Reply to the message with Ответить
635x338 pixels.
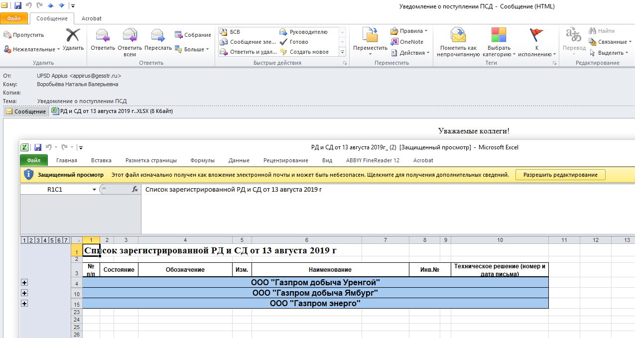pyautogui.click(x=103, y=39)
